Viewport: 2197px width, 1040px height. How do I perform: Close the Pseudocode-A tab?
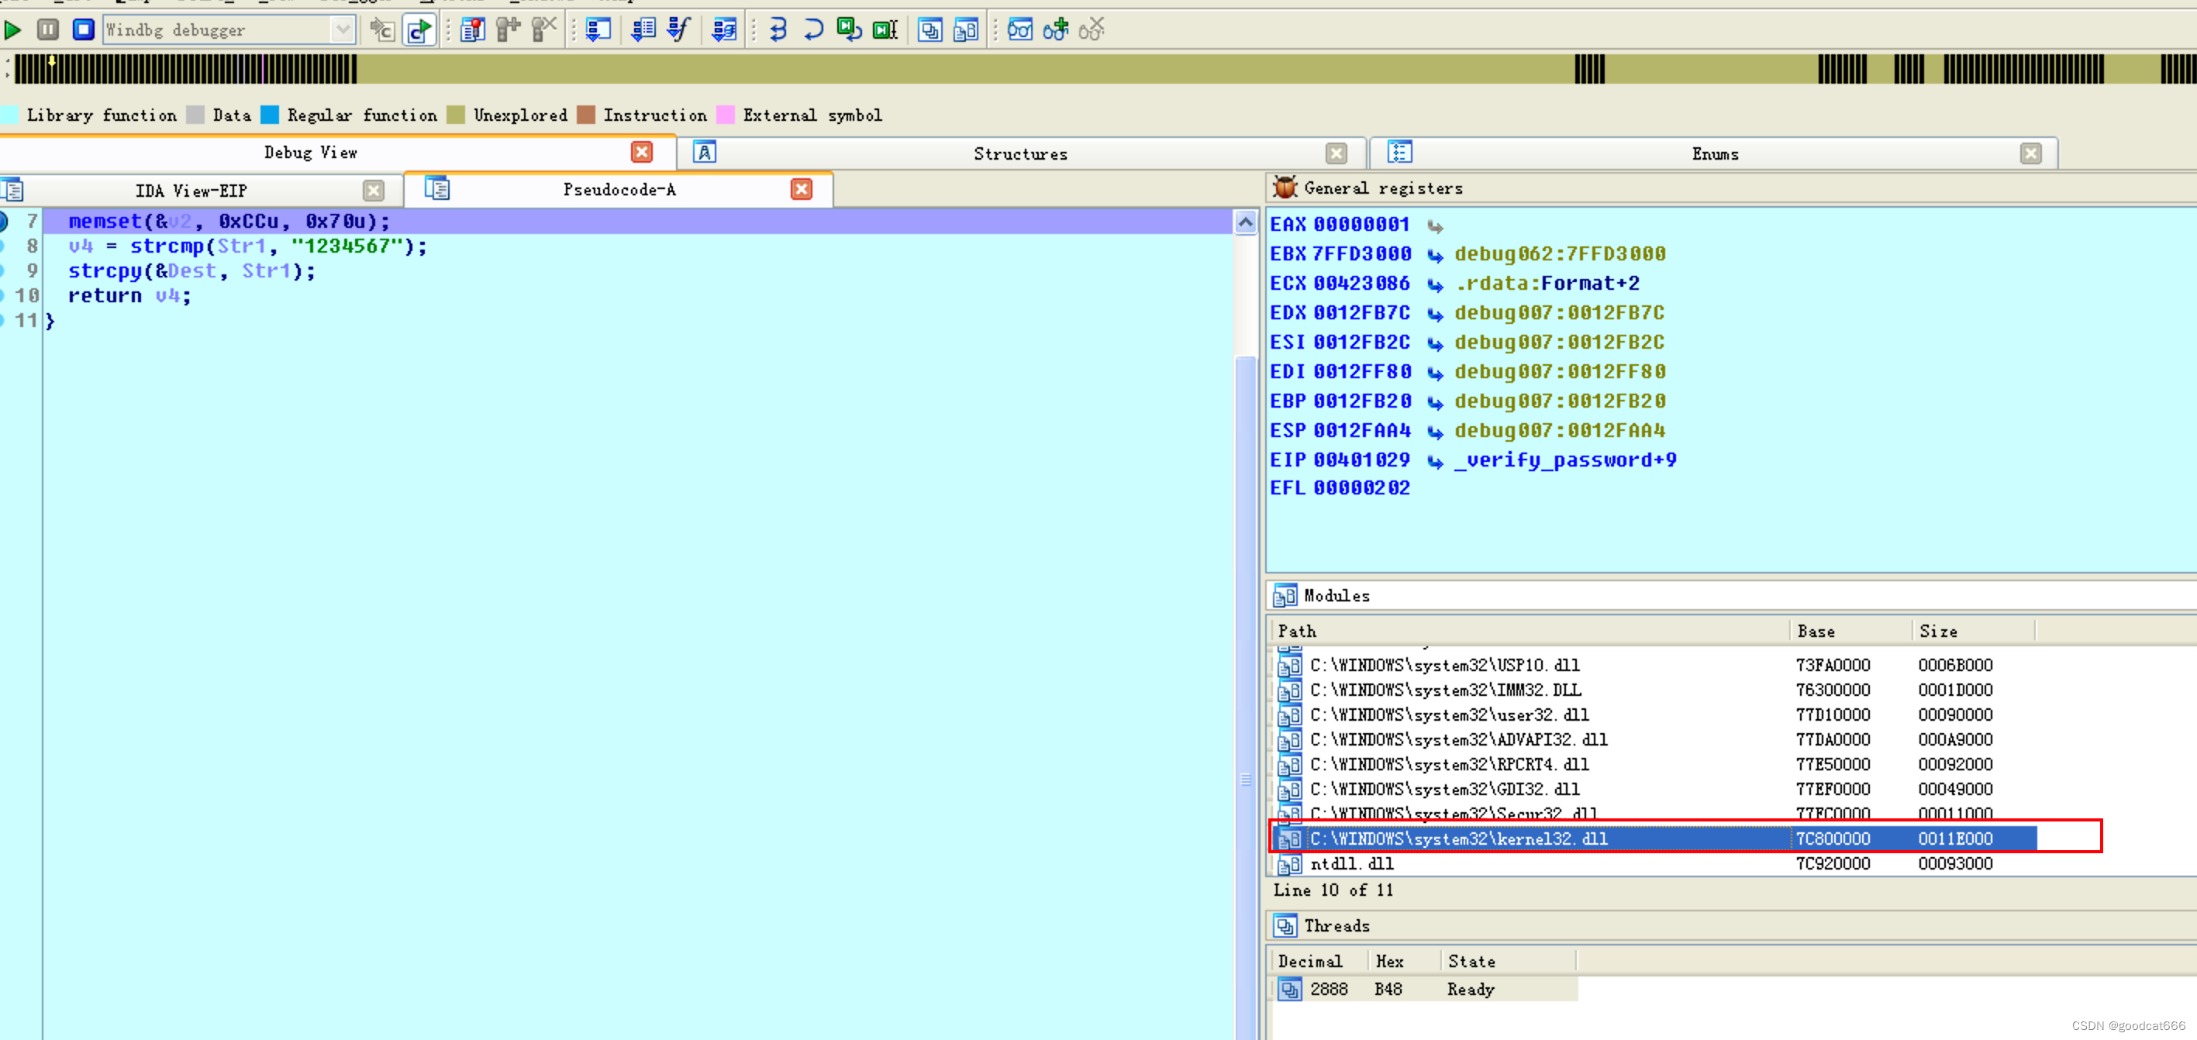pyautogui.click(x=801, y=189)
